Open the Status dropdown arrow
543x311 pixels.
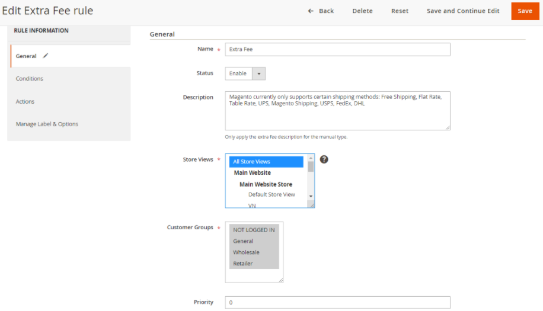259,73
